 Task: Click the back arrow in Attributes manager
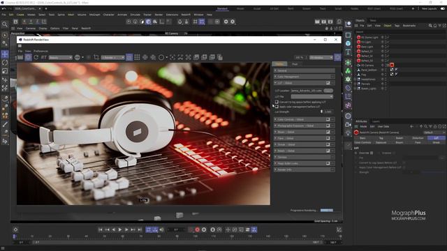point(411,127)
